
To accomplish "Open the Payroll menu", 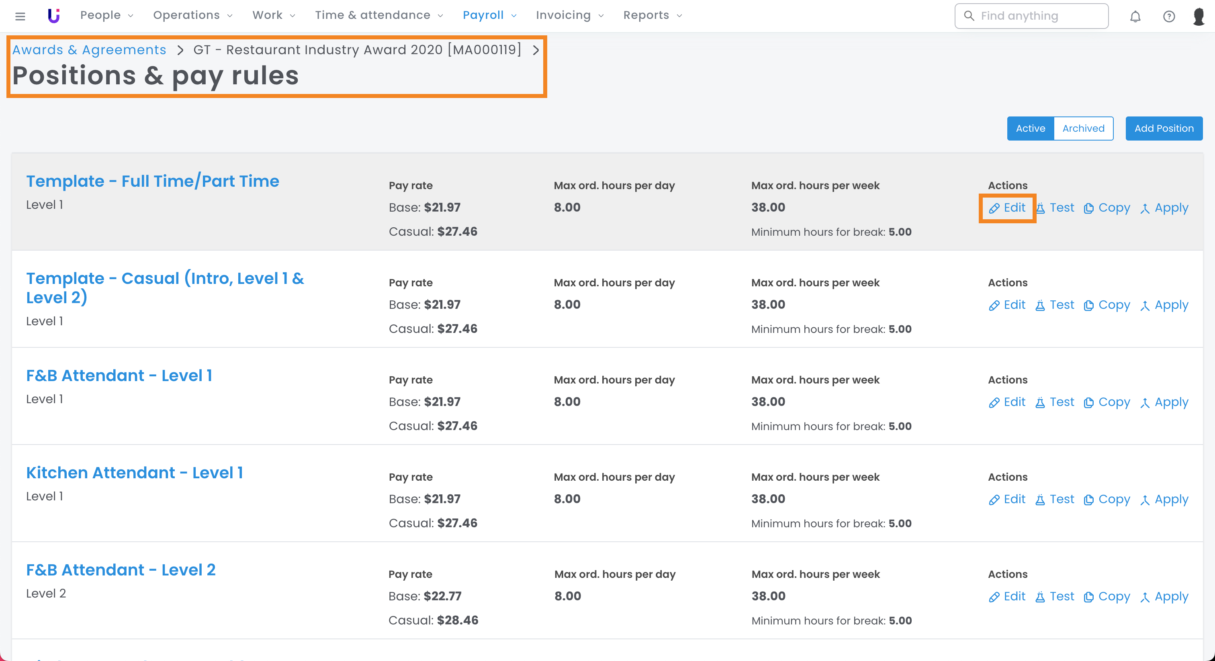I will (489, 15).
